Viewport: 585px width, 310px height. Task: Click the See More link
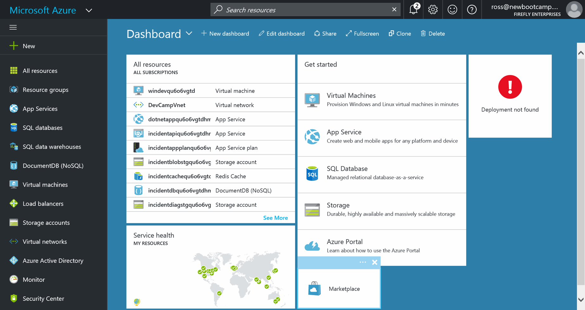point(275,218)
